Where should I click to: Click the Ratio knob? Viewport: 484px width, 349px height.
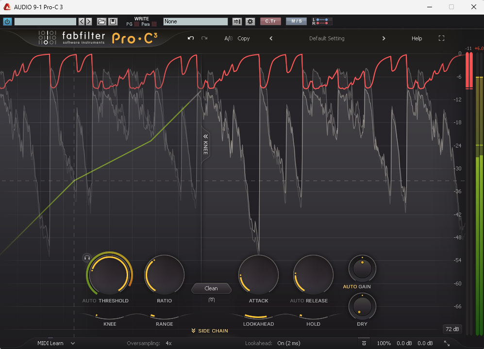tap(164, 275)
